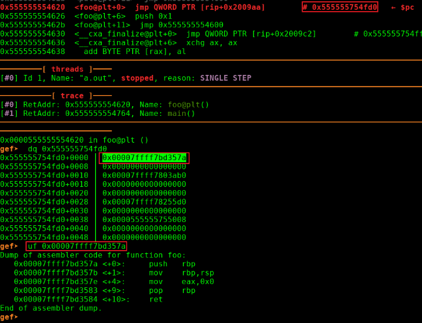The image size is (422, 323).
Task: Click offset 0x555555754fd0+0000
Action: [x=44, y=158]
